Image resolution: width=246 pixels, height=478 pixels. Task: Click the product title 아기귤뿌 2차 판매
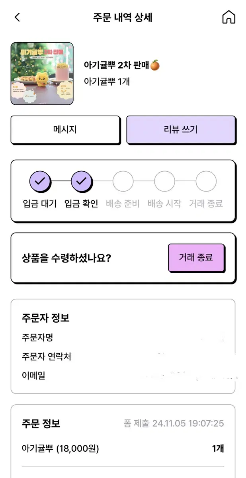point(116,65)
